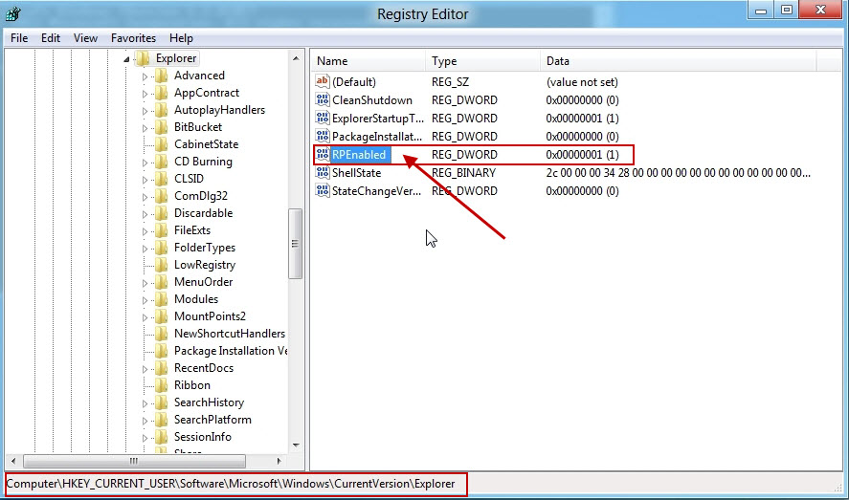Expand the FileExts key
The image size is (849, 500).
(145, 231)
